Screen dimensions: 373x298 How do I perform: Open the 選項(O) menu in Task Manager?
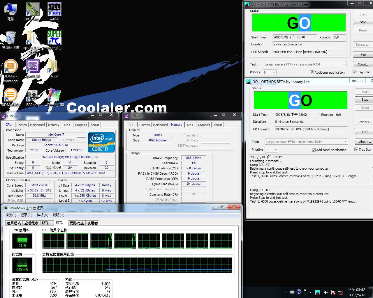point(27,215)
